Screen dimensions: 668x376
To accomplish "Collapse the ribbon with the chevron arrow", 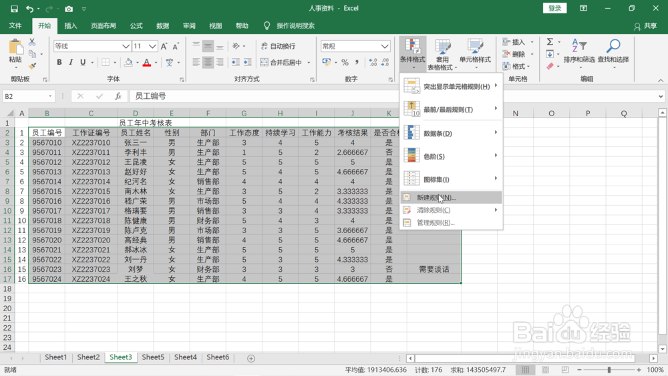I will pyautogui.click(x=661, y=80).
